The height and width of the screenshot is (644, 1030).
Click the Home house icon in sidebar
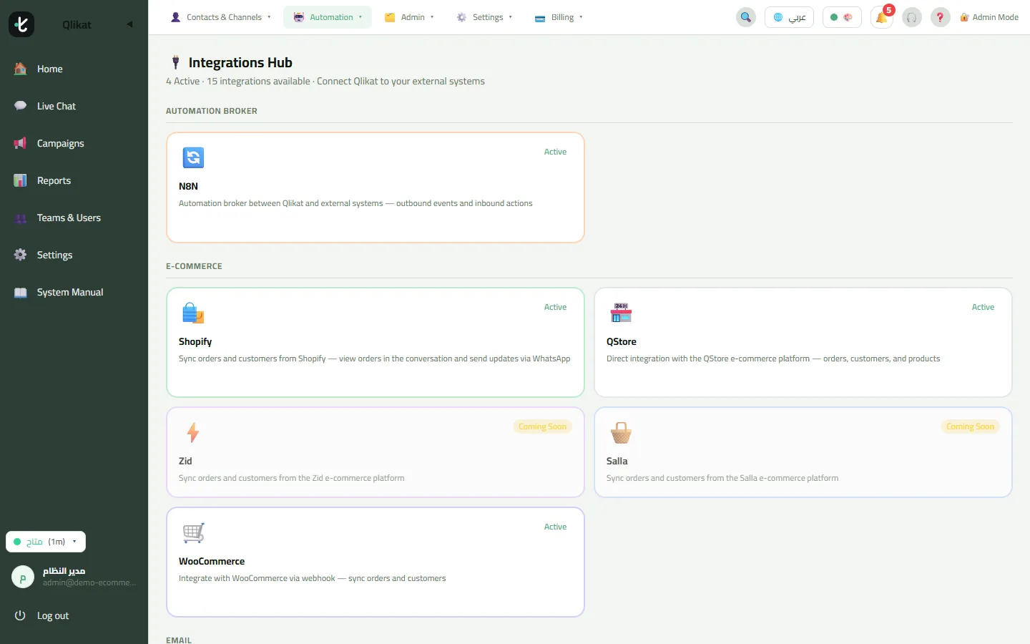pyautogui.click(x=21, y=69)
